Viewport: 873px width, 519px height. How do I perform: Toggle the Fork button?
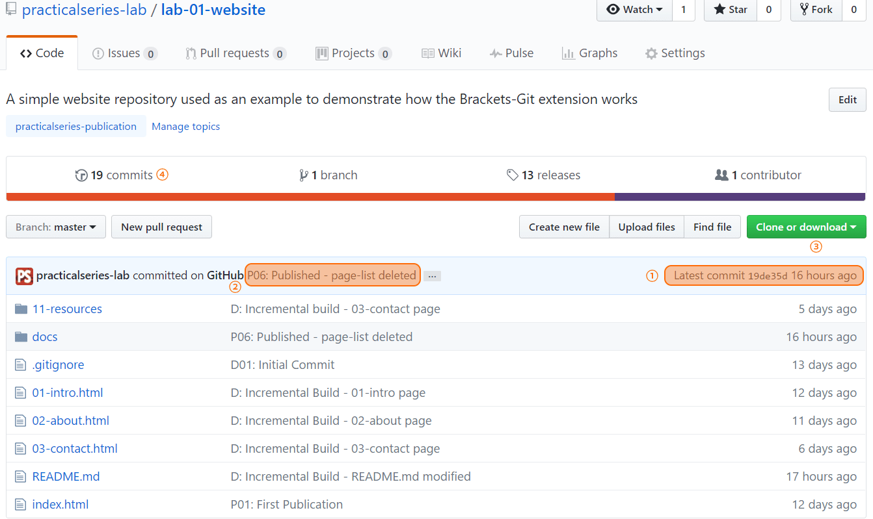tap(815, 10)
